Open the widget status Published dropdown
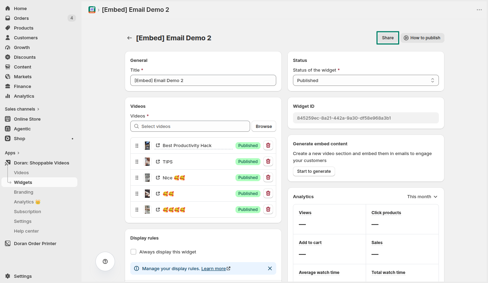488x283 pixels. click(366, 80)
